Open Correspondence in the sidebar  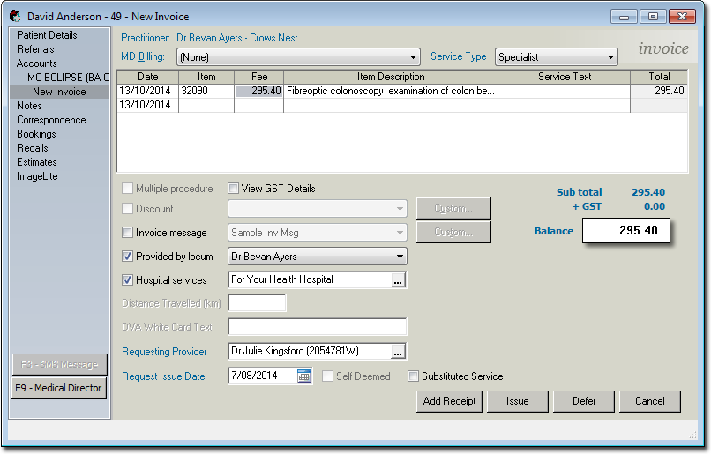[x=51, y=120]
